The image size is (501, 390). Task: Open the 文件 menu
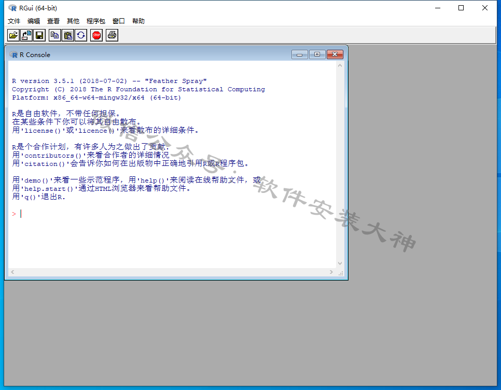click(x=14, y=21)
